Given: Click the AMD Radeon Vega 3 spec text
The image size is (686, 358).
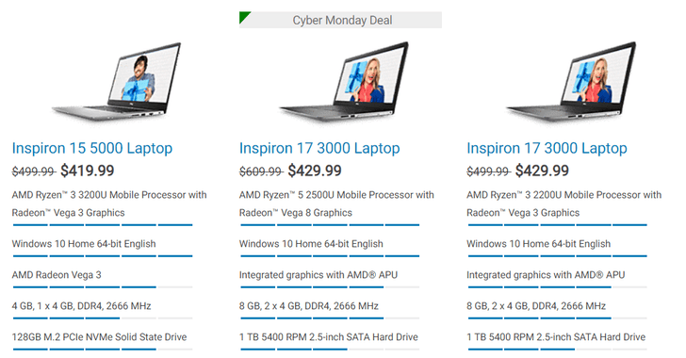Looking at the screenshot, I should [57, 275].
